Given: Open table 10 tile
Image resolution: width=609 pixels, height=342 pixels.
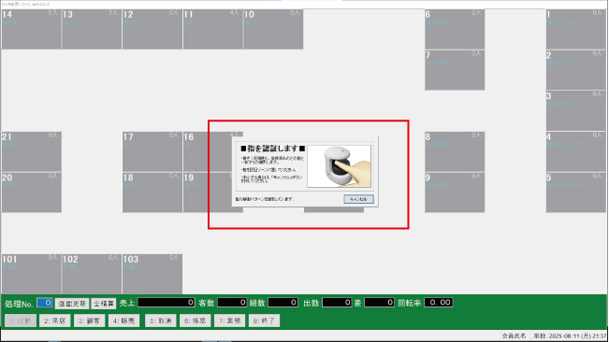Looking at the screenshot, I should (273, 30).
